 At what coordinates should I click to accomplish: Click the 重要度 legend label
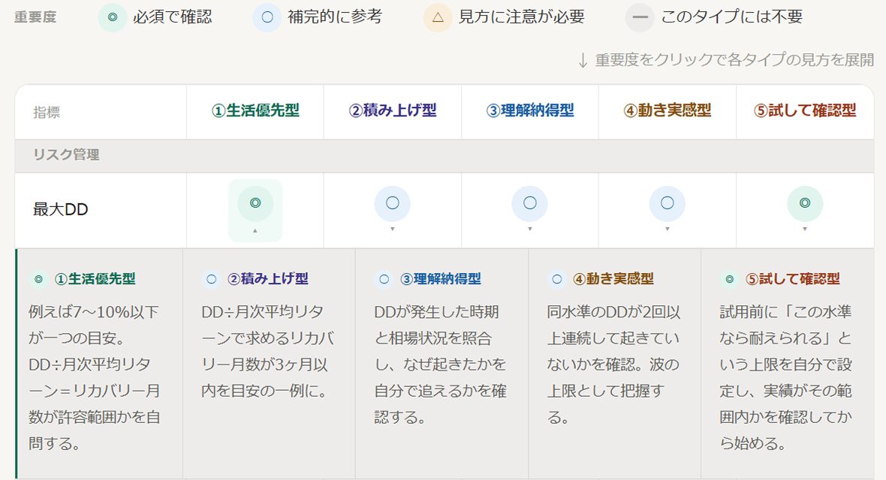(x=35, y=17)
